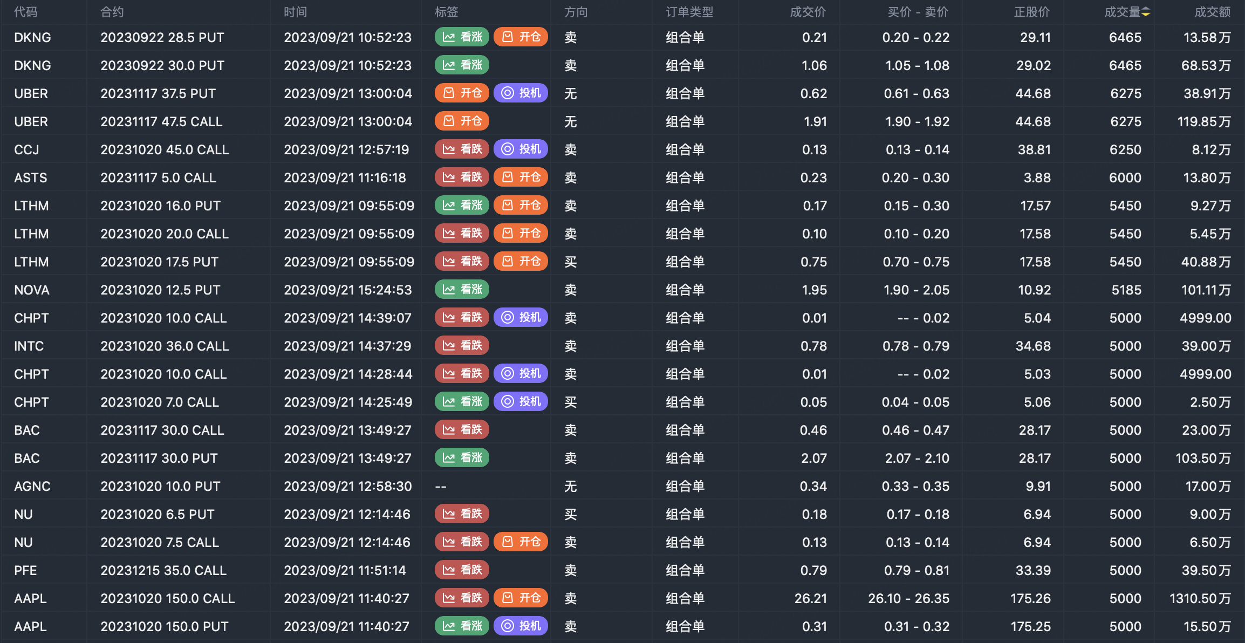
Task: Click the 开仓 tag in LTHM 20.0 CALL row
Action: point(521,233)
